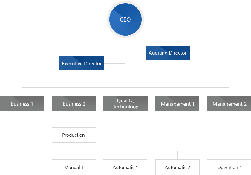Click vertical connector just above Management 2
The height and width of the screenshot is (175, 251).
[229, 92]
